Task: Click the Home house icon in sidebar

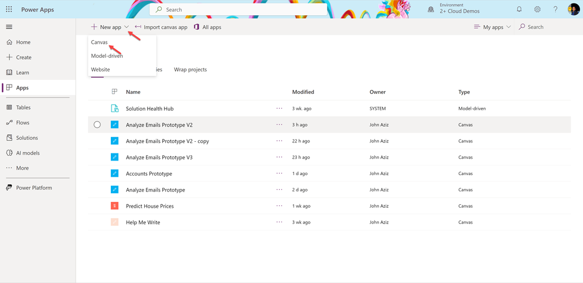Action: 10,43
